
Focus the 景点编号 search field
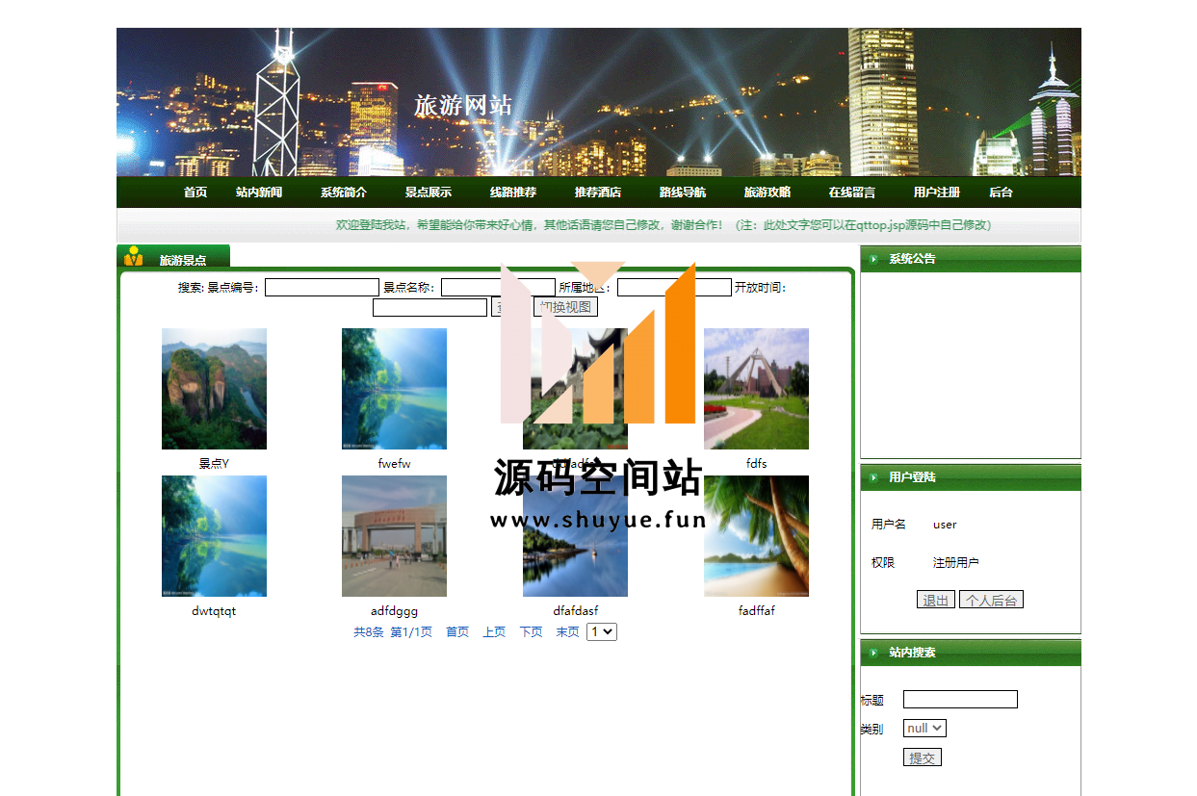322,287
